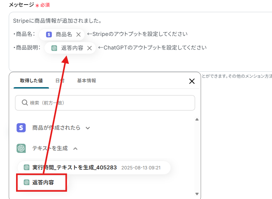The height and width of the screenshot is (199, 272).
Task: Click the '・商品説明:' label in the message
Action: pos(27,47)
